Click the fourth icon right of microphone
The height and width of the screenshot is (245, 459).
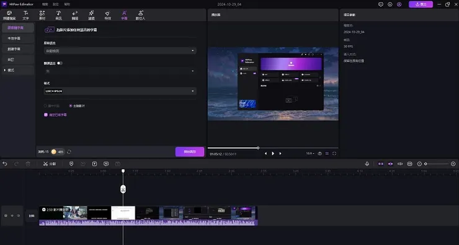pos(409,164)
